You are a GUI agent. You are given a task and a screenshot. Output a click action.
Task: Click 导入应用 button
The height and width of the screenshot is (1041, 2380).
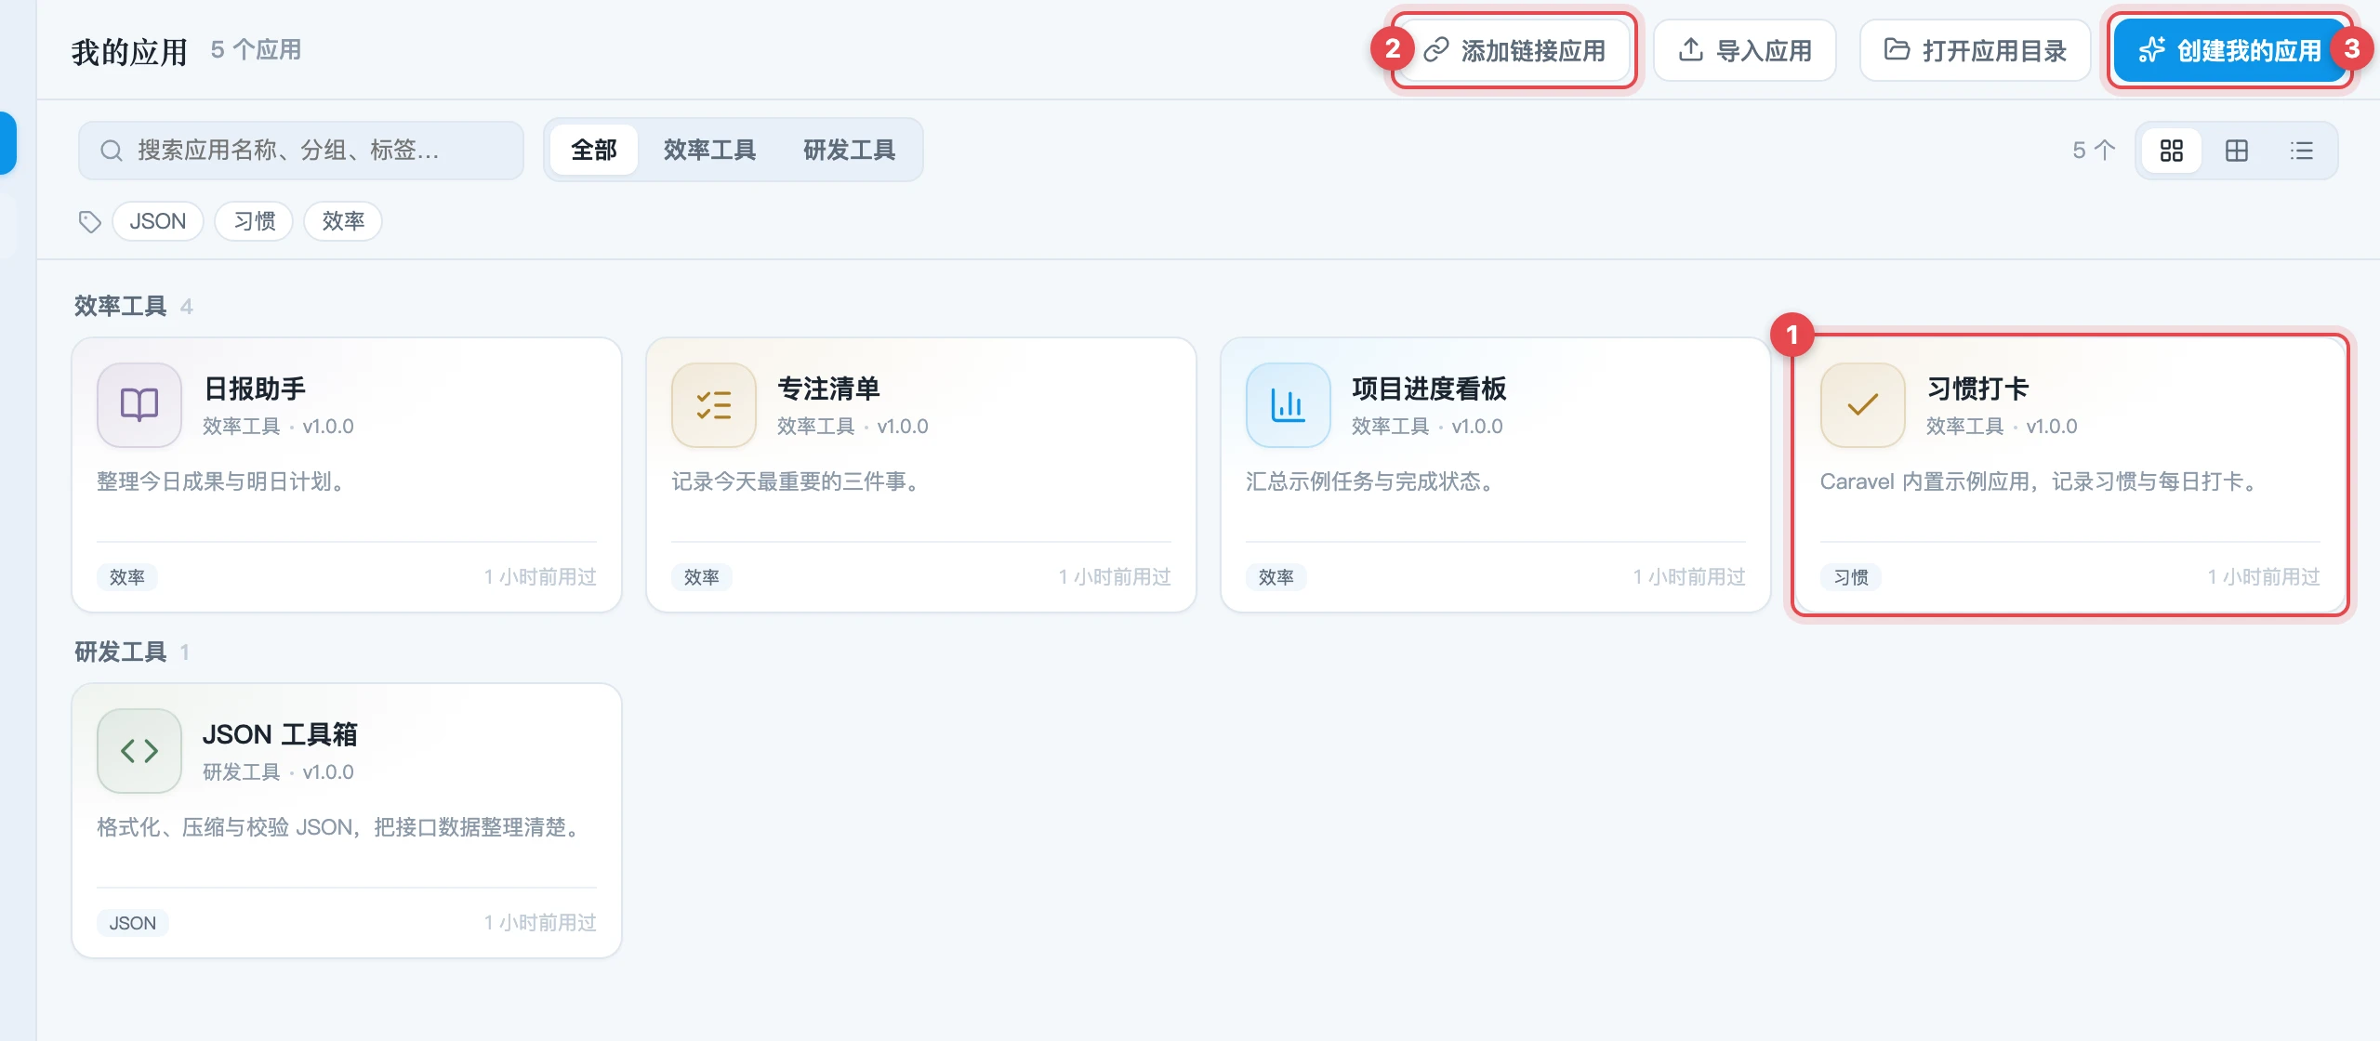(x=1745, y=50)
